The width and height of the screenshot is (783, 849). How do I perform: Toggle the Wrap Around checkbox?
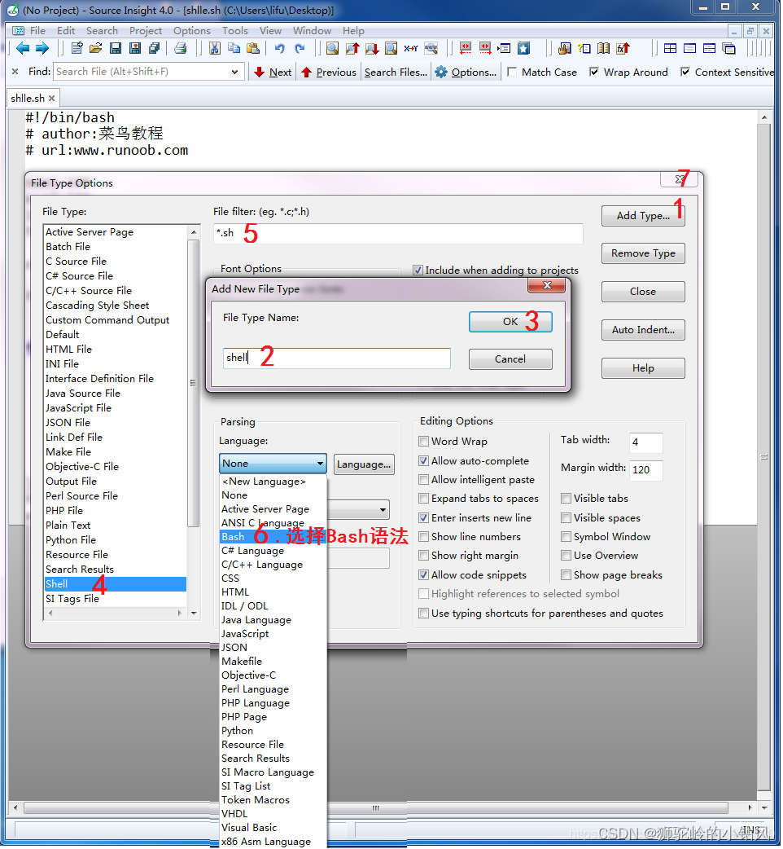coord(593,72)
